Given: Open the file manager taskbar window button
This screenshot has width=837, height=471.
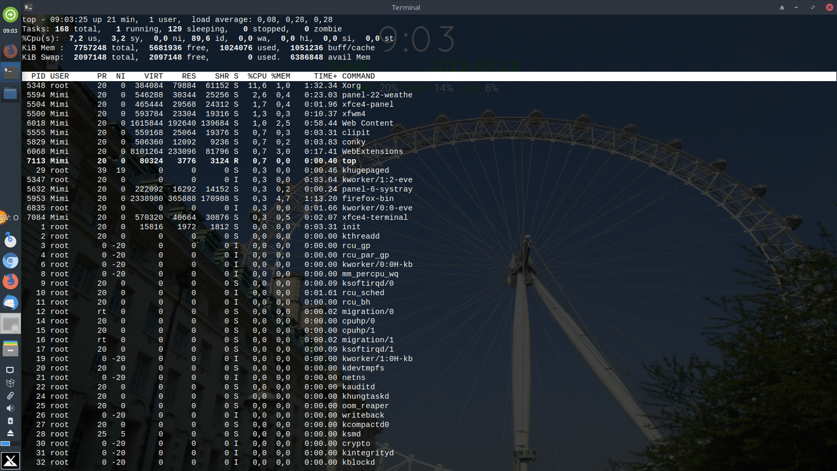Looking at the screenshot, I should pos(10,94).
